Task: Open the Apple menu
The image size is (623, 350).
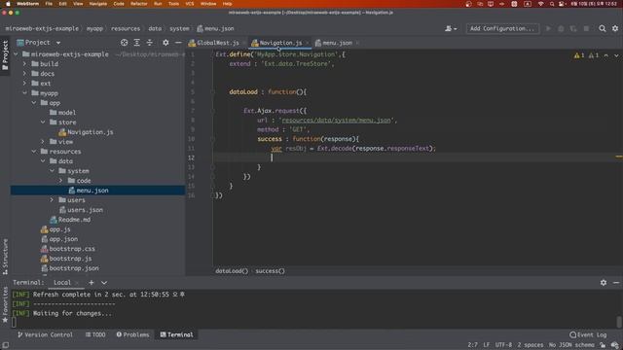Action: coord(8,4)
